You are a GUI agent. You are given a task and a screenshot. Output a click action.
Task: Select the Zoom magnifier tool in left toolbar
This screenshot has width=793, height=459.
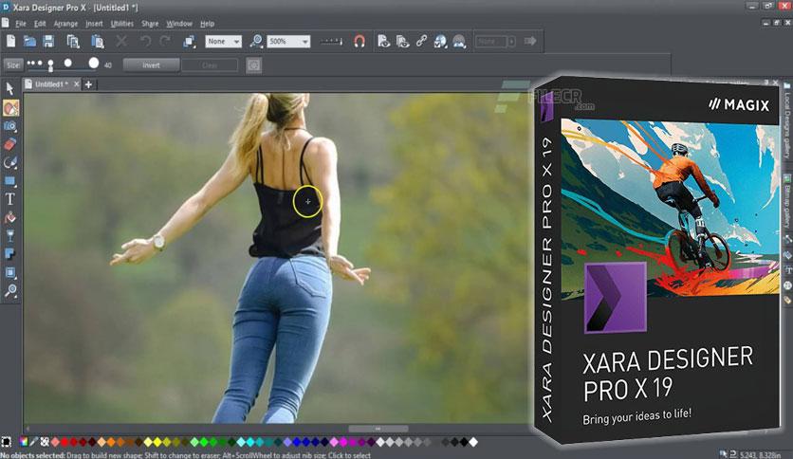click(10, 290)
